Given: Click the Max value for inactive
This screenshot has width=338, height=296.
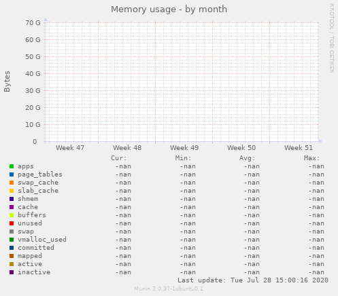Looking at the screenshot, I should [316, 272].
